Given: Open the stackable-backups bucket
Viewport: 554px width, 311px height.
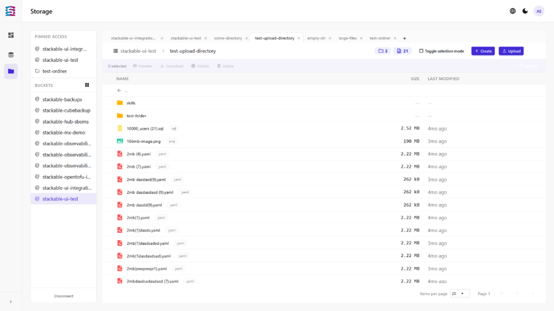Looking at the screenshot, I should pos(64,99).
